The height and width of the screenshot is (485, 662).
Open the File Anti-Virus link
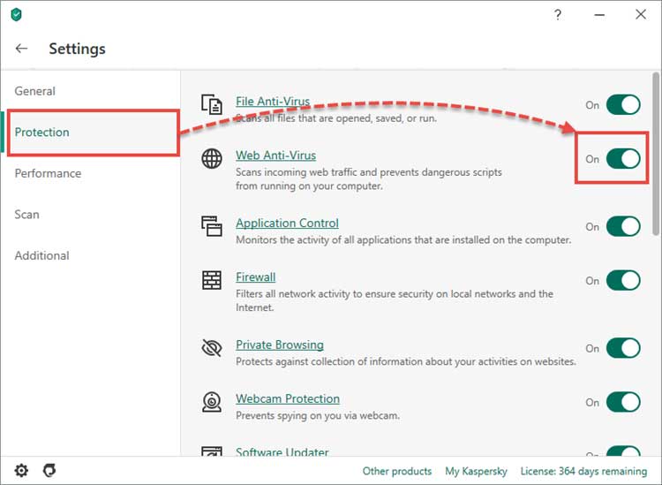point(273,102)
